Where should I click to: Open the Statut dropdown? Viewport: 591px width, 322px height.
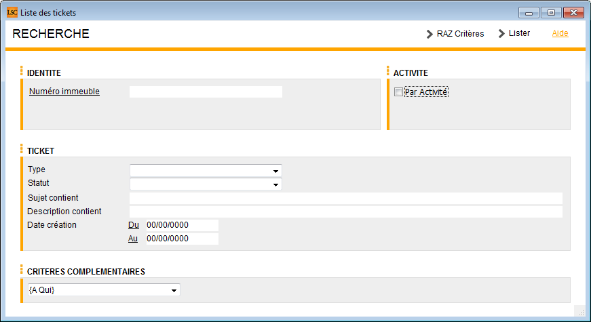click(206, 184)
